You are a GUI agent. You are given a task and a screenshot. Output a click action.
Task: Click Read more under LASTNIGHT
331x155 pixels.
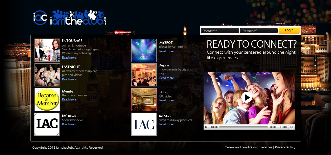point(69,79)
